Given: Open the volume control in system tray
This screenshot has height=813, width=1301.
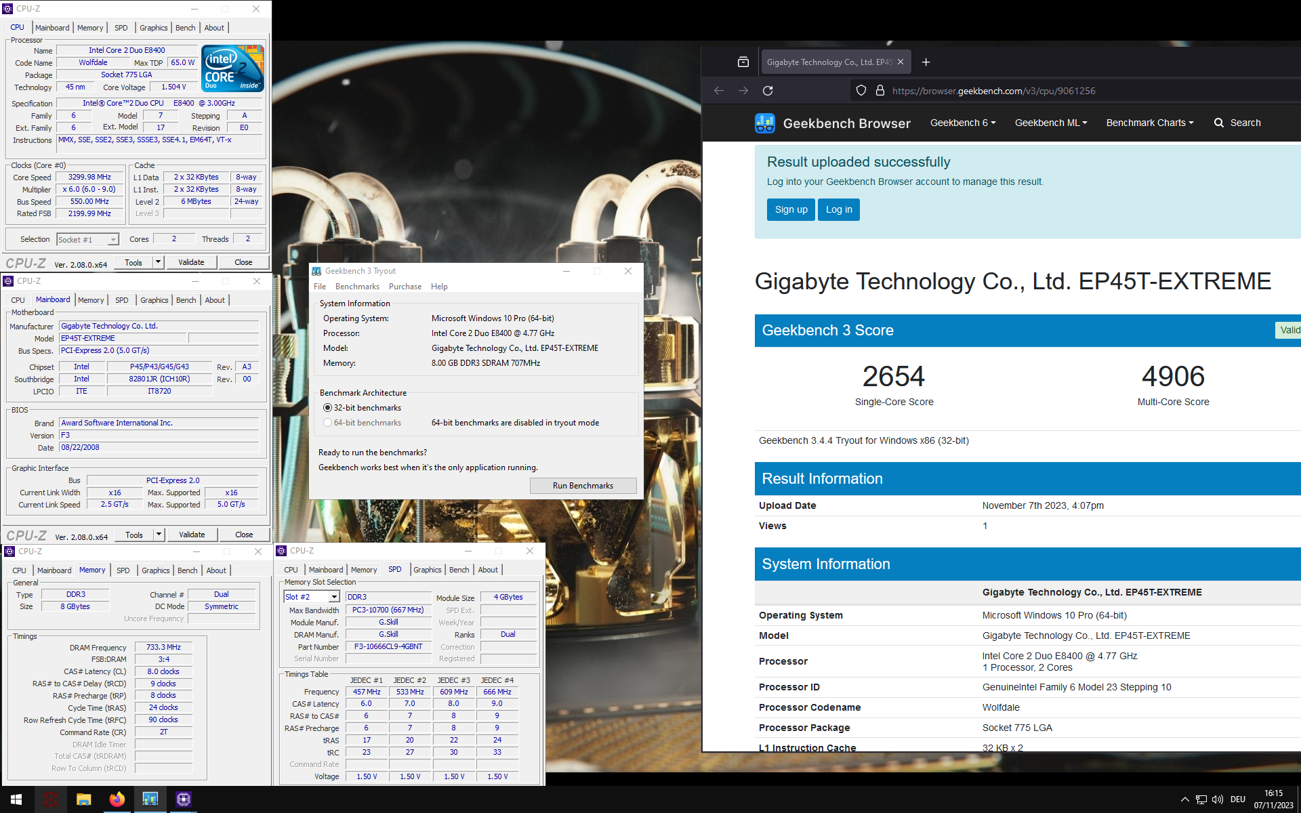Looking at the screenshot, I should click(1218, 799).
